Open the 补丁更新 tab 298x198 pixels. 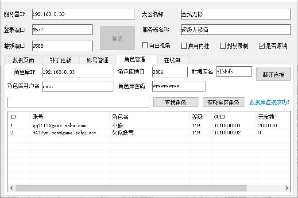[60, 60]
